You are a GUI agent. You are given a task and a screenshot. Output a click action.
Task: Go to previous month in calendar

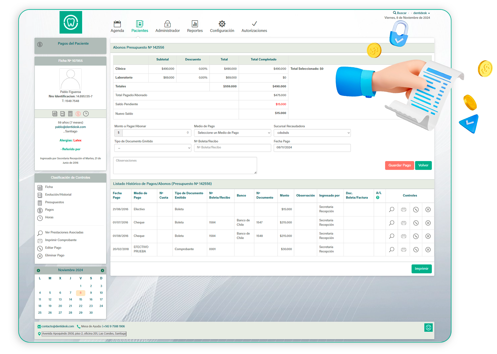[39, 270]
